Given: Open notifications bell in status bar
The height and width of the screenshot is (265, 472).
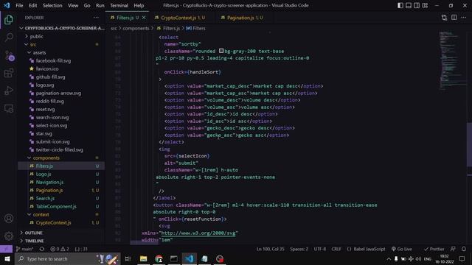Looking at the screenshot, I should pos(464,249).
